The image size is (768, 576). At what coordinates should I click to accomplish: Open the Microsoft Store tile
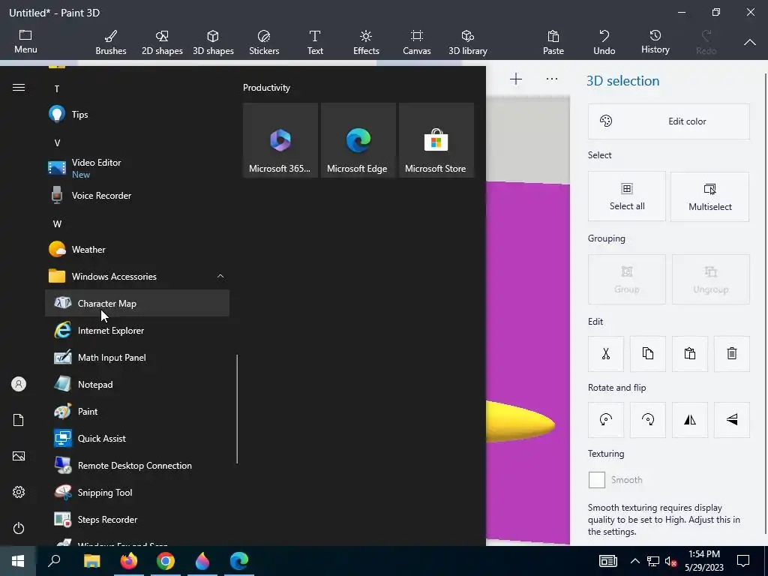point(436,140)
